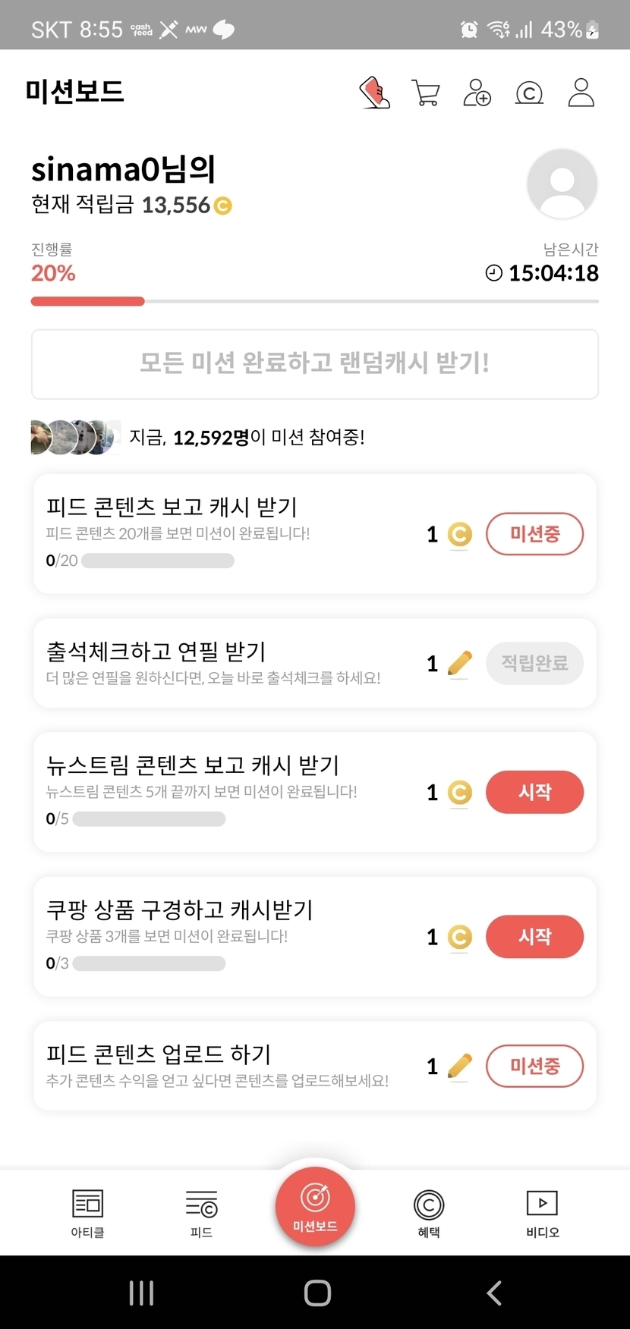Tap the invite friend icon
Image resolution: width=630 pixels, height=1329 pixels.
pos(477,93)
